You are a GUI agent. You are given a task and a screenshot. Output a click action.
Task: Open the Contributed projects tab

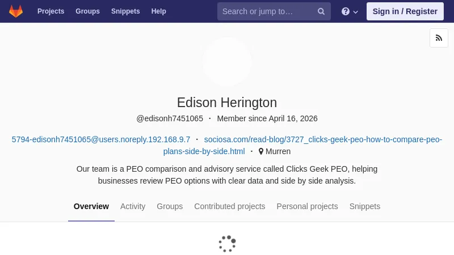coord(229,206)
